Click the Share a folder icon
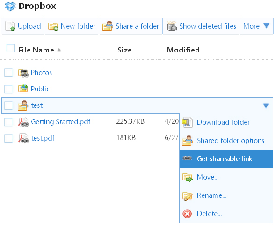The image size is (276, 225). tap(108, 26)
